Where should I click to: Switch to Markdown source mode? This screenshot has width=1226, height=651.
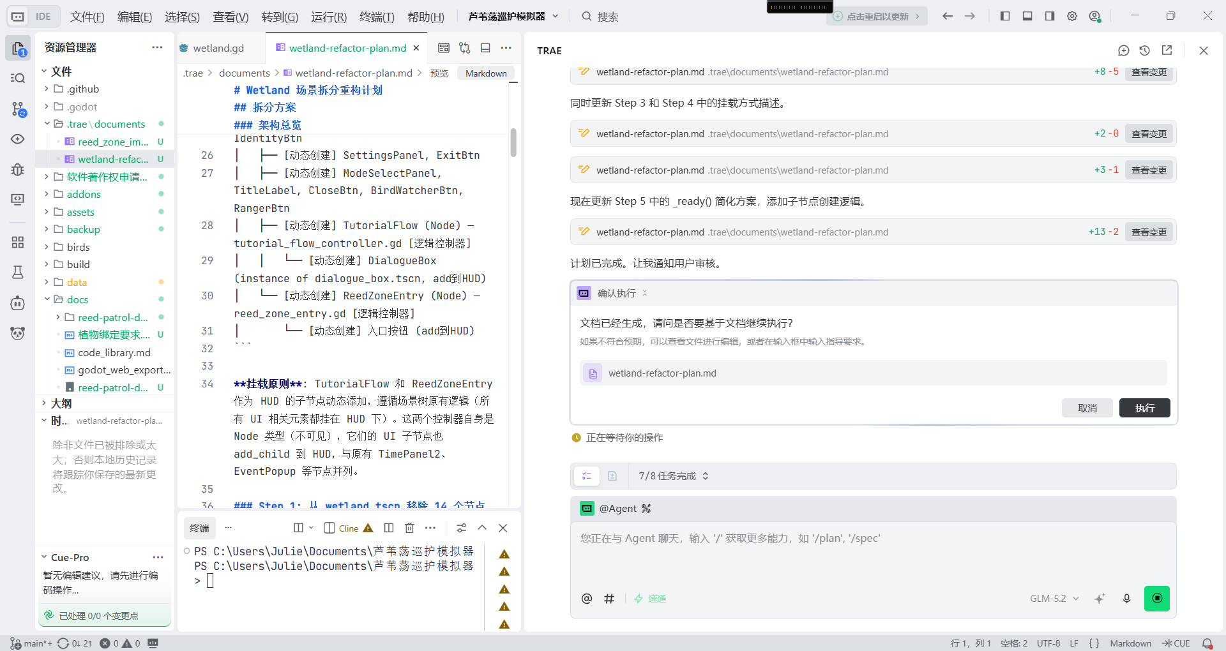(486, 73)
